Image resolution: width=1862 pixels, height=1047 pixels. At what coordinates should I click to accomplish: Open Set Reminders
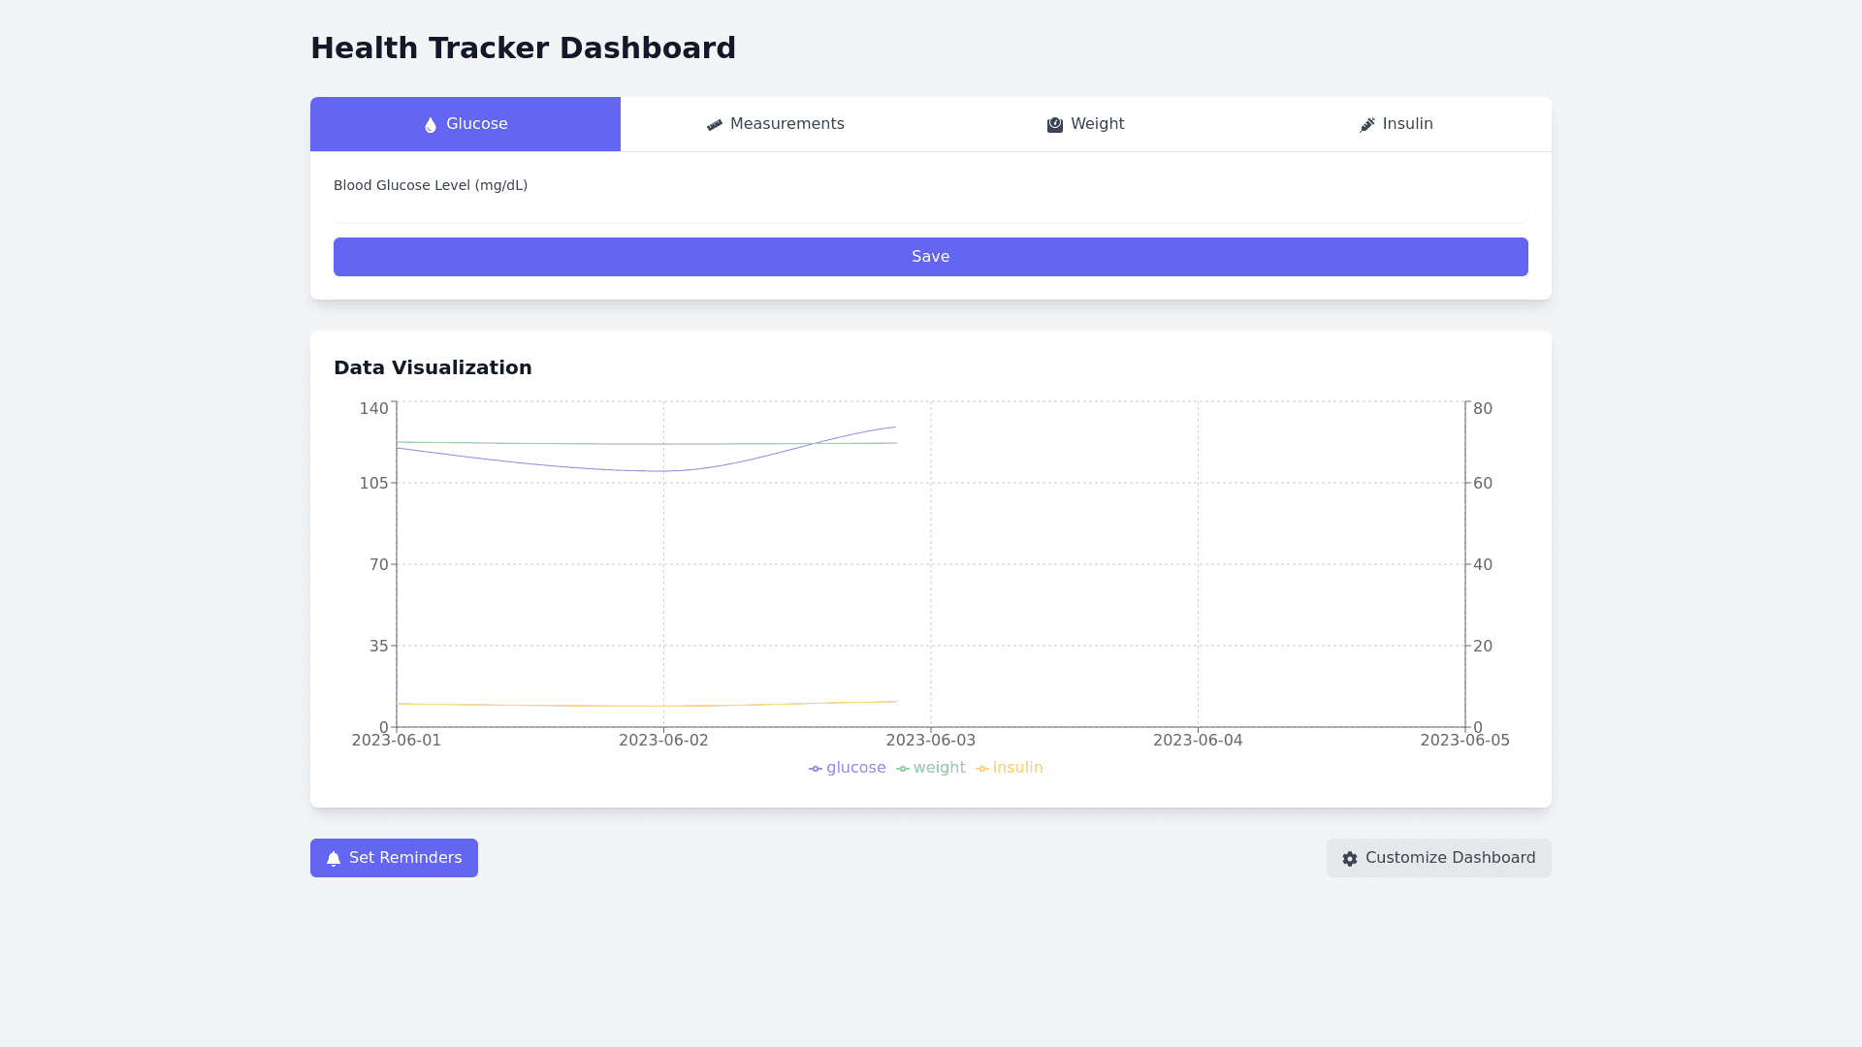click(x=394, y=858)
